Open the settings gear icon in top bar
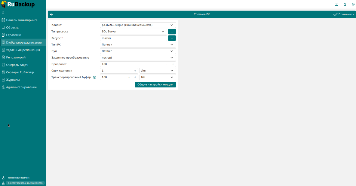The image size is (356, 186). (x=353, y=4)
